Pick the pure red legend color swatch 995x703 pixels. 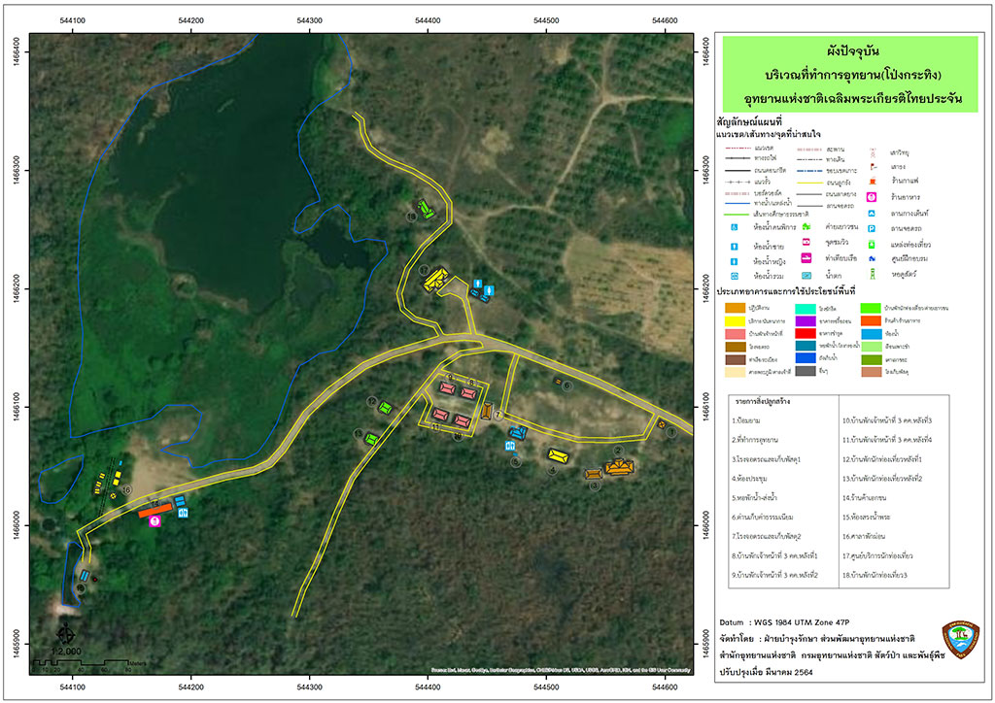click(806, 333)
